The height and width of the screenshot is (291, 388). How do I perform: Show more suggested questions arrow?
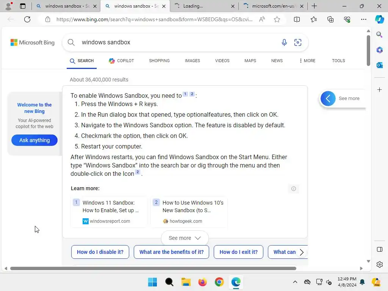302,252
